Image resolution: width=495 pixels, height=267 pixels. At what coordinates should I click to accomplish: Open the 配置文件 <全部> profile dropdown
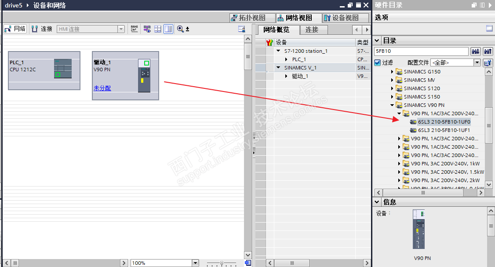[477, 62]
